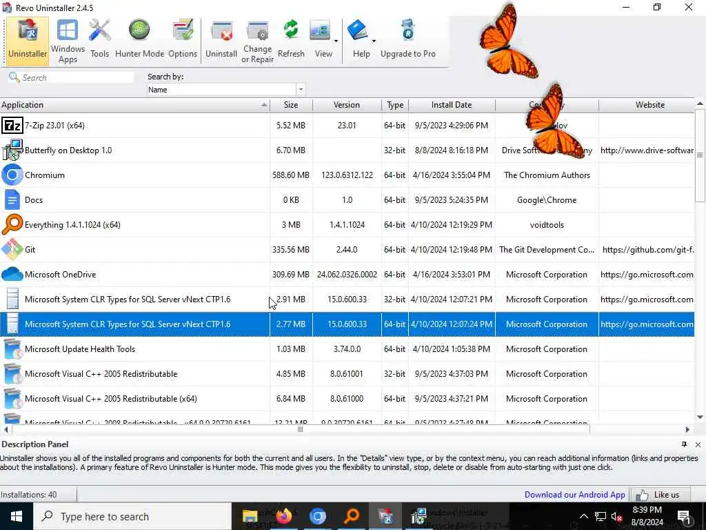The height and width of the screenshot is (530, 706).
Task: Select the 7-Zip 23.01 (x64) entry
Action: point(54,126)
